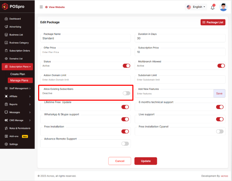The width and height of the screenshot is (232, 181).
Task: Click the Messages chat icon
Action: 6,112
